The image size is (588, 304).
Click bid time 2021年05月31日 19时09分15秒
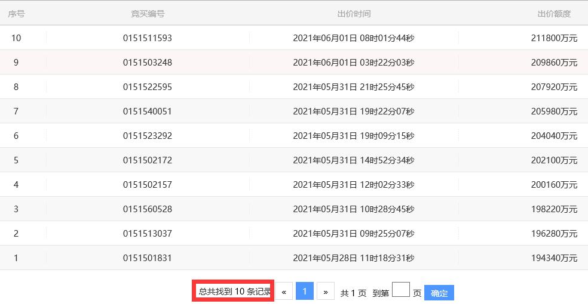point(354,136)
